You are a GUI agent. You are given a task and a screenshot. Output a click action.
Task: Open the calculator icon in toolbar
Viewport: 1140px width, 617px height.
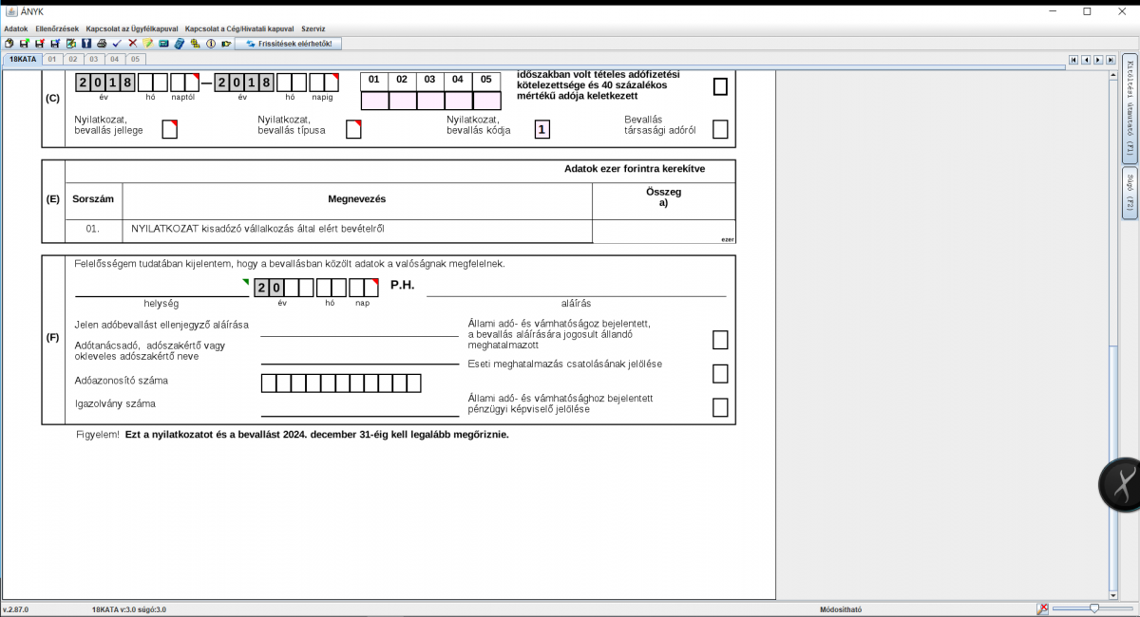click(179, 44)
